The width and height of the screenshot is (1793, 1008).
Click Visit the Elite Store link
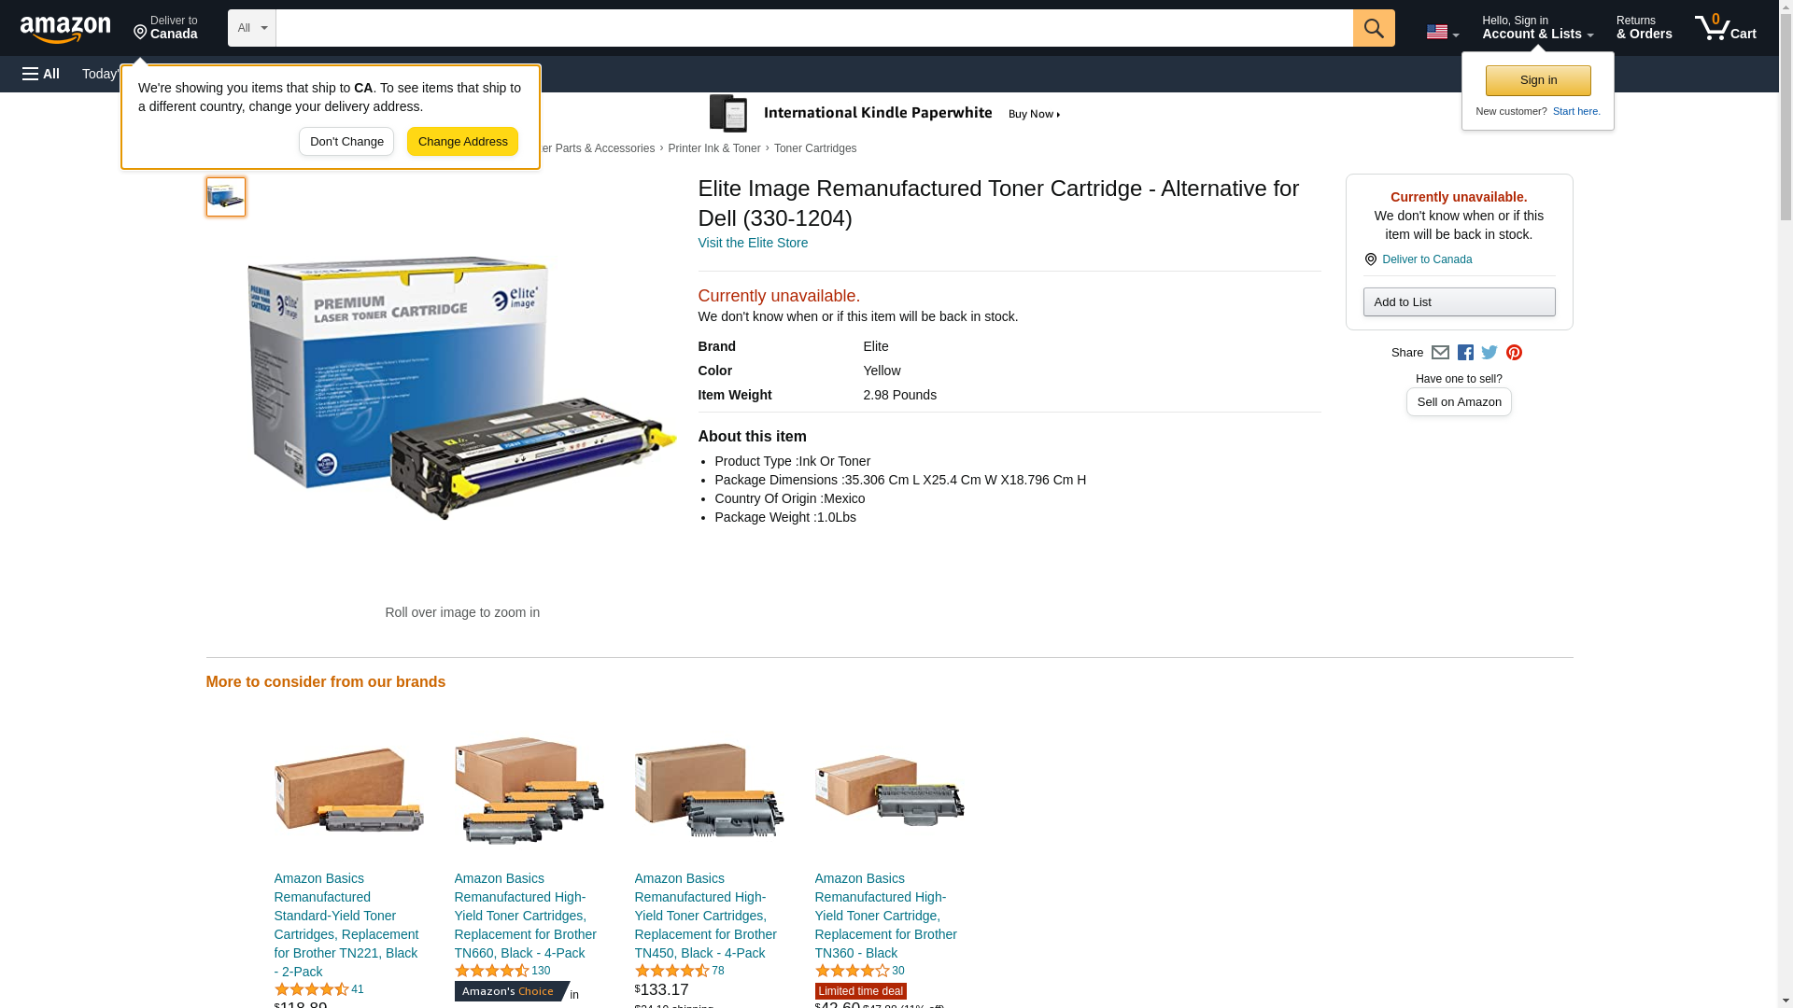[x=753, y=243]
